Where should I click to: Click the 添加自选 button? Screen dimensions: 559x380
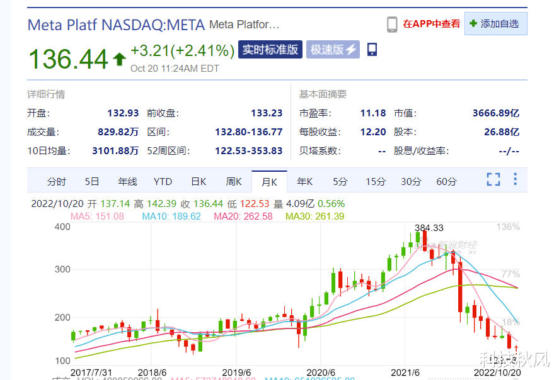(x=495, y=24)
